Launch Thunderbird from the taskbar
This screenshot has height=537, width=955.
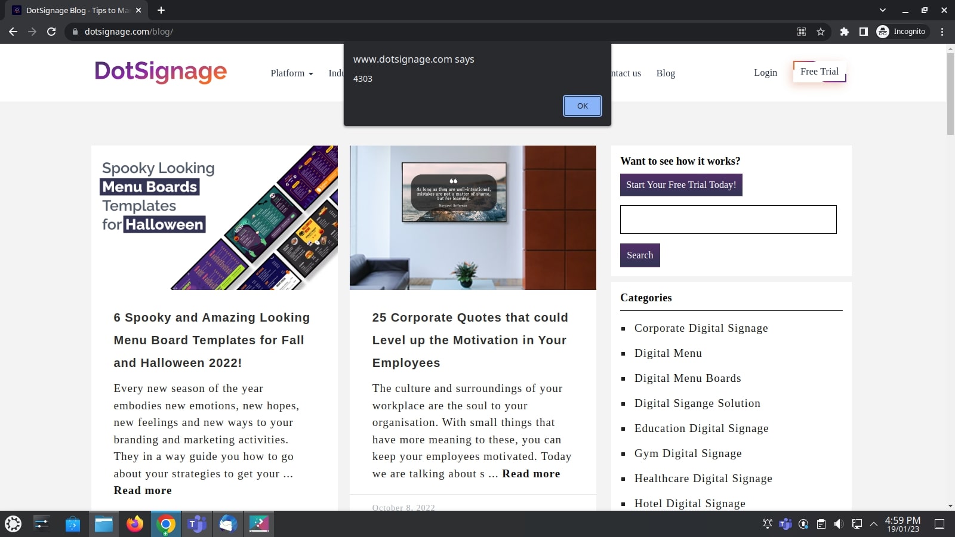[x=228, y=524]
